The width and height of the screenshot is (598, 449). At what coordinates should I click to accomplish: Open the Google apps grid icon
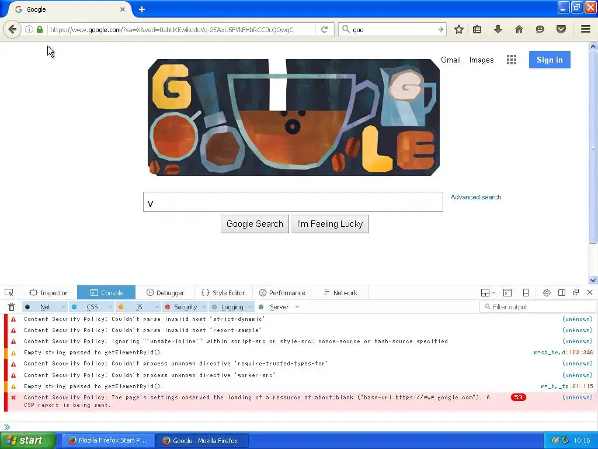click(512, 60)
